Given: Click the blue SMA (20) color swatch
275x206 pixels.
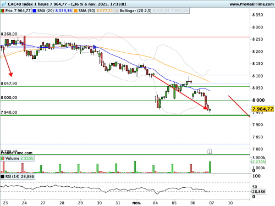Looking at the screenshot, I should [x=34, y=11].
